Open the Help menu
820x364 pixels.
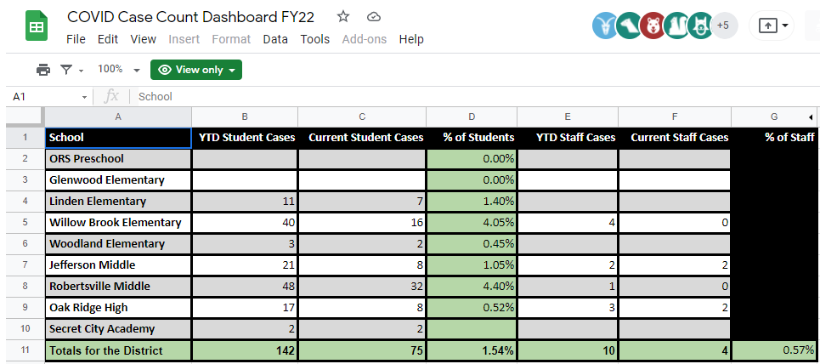(411, 39)
